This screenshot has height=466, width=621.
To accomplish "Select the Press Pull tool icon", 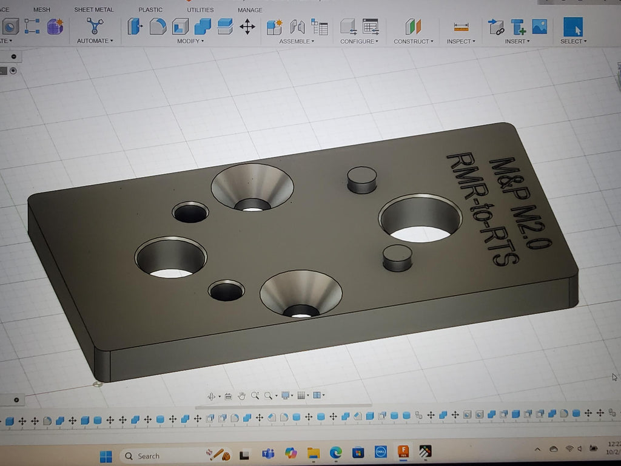I will click(x=135, y=26).
